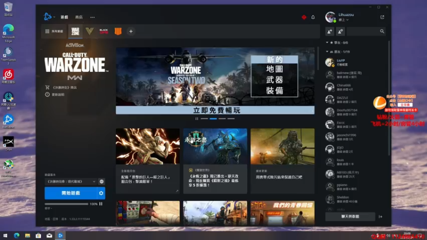The image size is (427, 240).
Task: Select the Black Ops Cold War tab icon
Action: pyautogui.click(x=104, y=31)
